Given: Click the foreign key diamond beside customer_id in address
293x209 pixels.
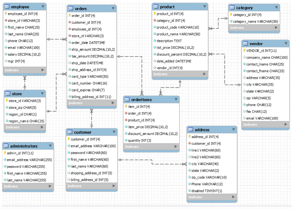Looking at the screenshot, I should coord(190,143).
